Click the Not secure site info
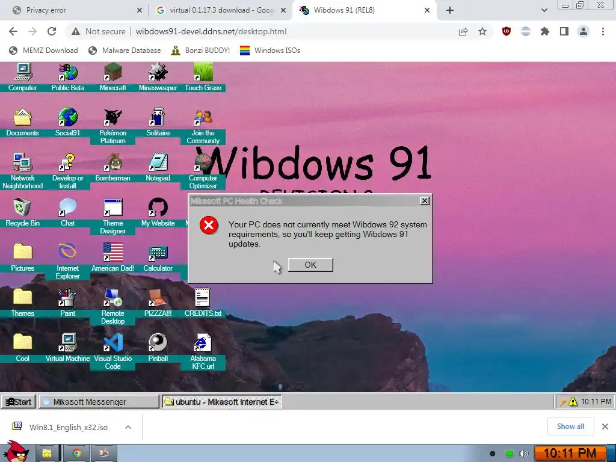Image resolution: width=616 pixels, height=462 pixels. (98, 31)
